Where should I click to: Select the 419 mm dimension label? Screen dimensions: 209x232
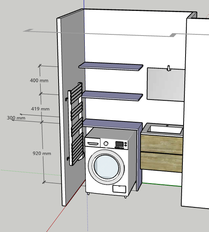click(40, 109)
